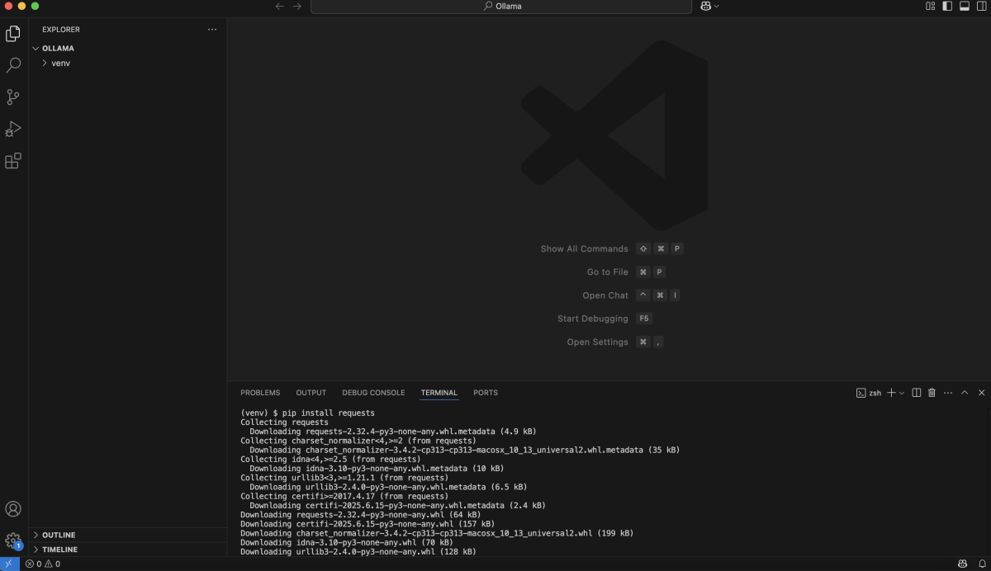Switch to the PROBLEMS tab
The width and height of the screenshot is (991, 571).
point(260,393)
